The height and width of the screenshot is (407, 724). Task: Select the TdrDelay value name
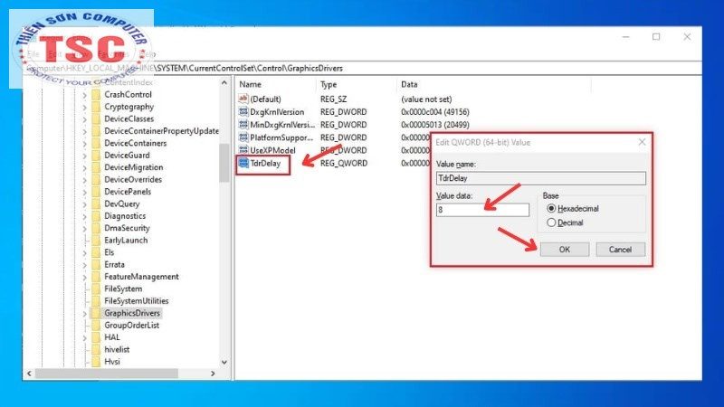[265, 164]
